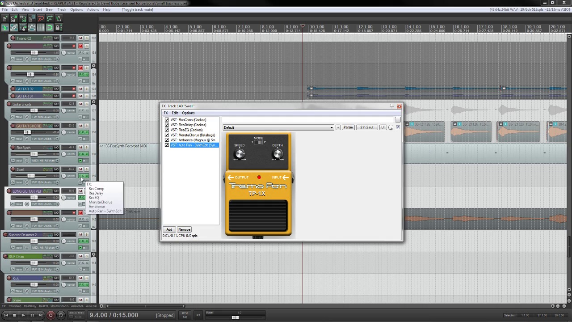Open the Default preset dropdown
572x322 pixels.
coord(278,127)
